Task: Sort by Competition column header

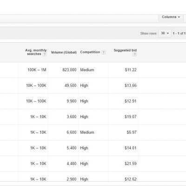Action: coord(90,52)
